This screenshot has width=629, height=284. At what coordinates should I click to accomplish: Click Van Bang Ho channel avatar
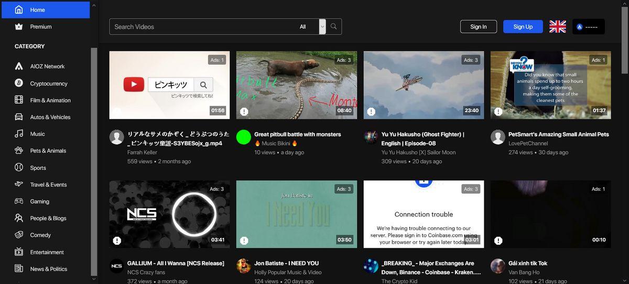point(498,266)
